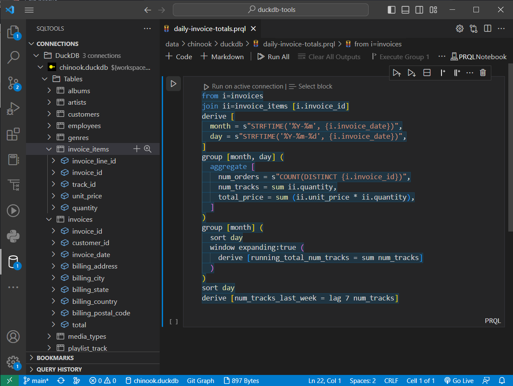
Task: Open Source Control view in activity bar
Action: click(13, 83)
